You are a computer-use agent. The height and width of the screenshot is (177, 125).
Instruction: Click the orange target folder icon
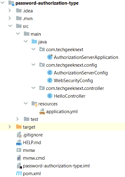click(19, 127)
